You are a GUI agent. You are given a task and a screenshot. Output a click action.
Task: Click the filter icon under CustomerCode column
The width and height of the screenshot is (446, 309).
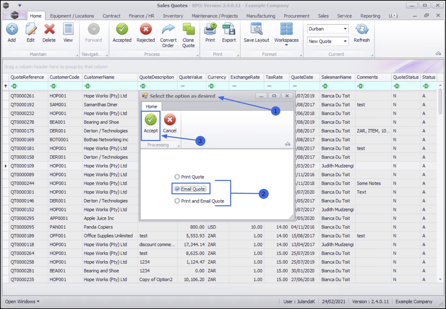tap(53, 86)
